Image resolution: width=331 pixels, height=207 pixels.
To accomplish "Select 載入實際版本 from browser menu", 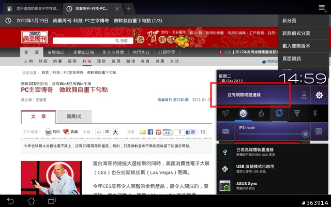I will 304,46.
